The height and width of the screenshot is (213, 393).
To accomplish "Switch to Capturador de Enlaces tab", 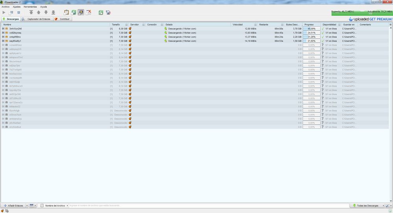I will tap(37, 19).
